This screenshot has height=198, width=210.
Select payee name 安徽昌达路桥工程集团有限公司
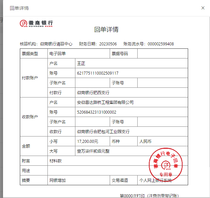pyautogui.click(x=105, y=102)
